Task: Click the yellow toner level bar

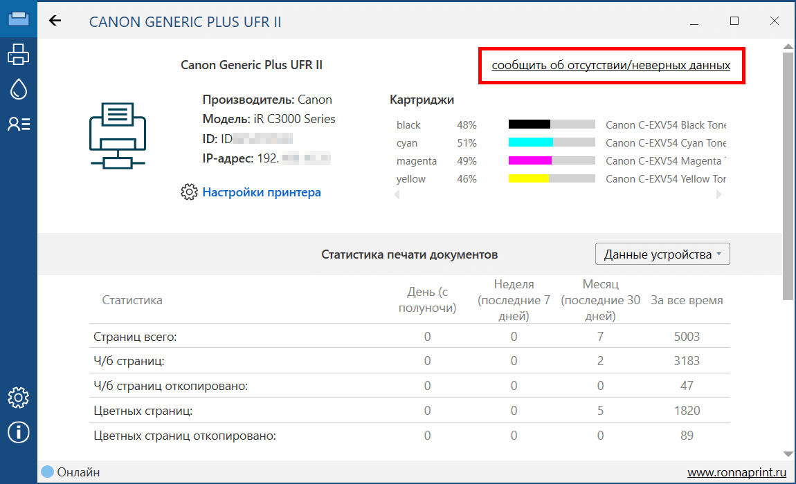Action: click(551, 178)
